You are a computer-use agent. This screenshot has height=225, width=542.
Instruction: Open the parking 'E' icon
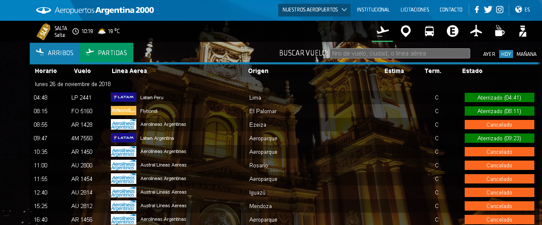pyautogui.click(x=452, y=31)
